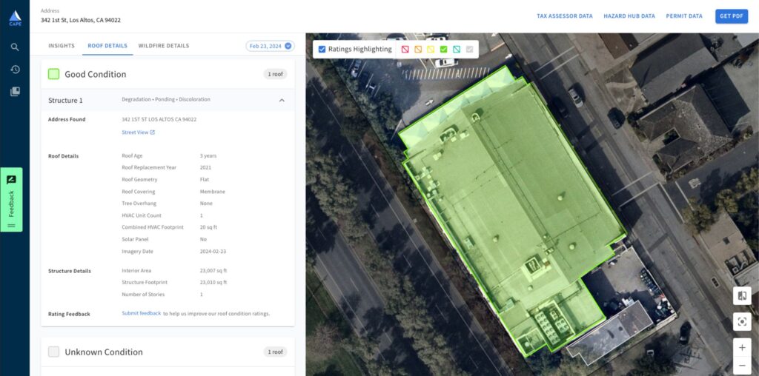Image resolution: width=759 pixels, height=376 pixels.
Task: Open the library collections icon in the sidebar
Action: (x=15, y=92)
